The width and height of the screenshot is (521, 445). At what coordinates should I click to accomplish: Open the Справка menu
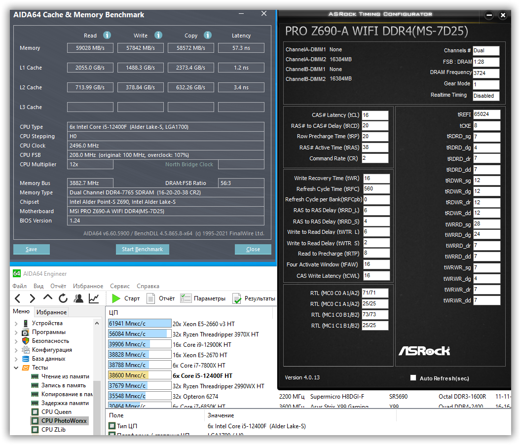point(148,286)
